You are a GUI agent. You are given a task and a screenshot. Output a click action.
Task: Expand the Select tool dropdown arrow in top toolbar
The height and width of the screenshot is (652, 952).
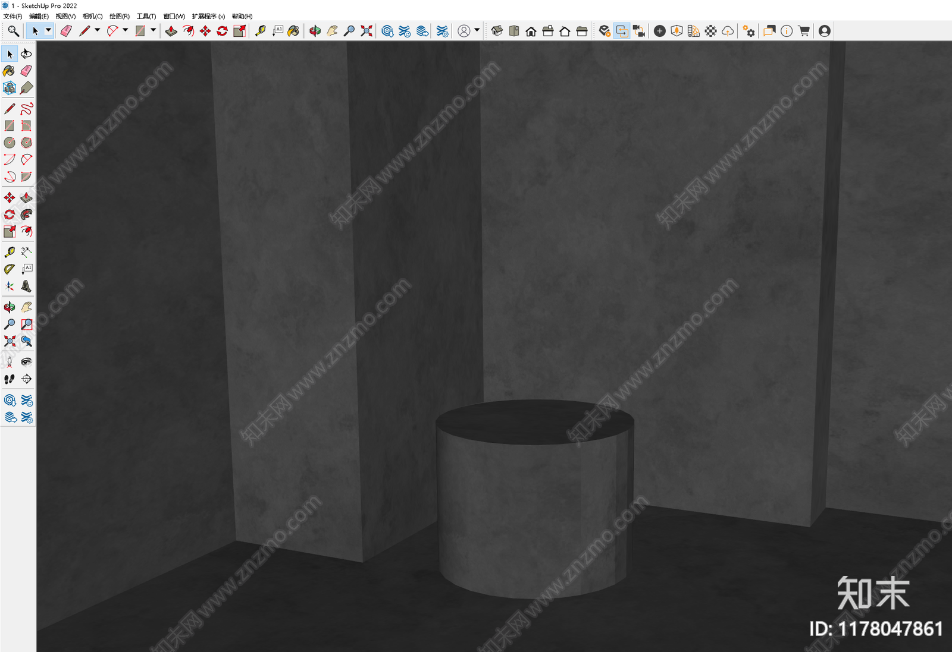coord(48,31)
